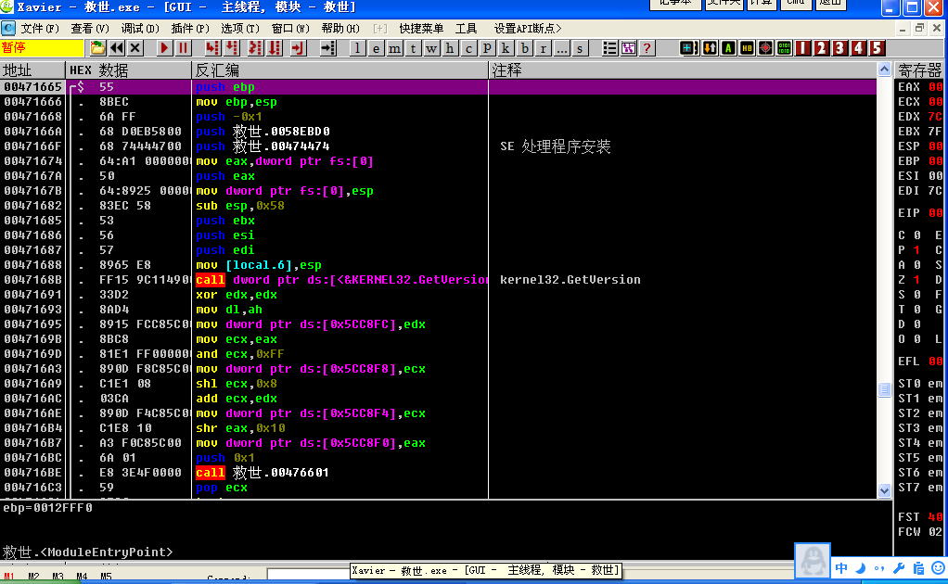This screenshot has height=584, width=948.
Task: Open the 窗口(W) menu
Action: 290,29
